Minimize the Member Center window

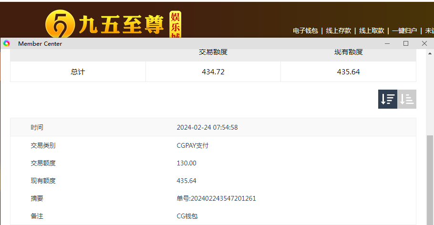(x=387, y=43)
